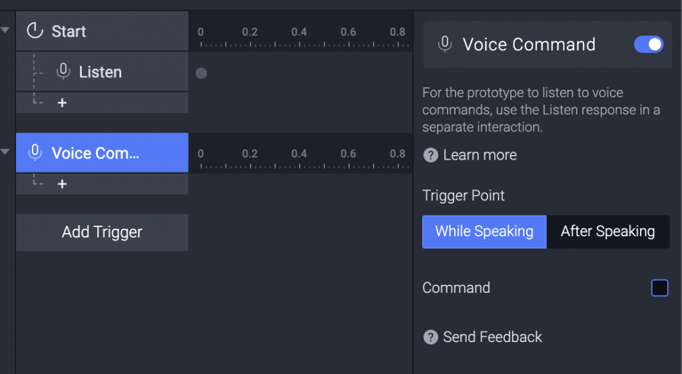682x374 pixels.
Task: Click the Voice Command trigger microphone icon
Action: tap(35, 152)
